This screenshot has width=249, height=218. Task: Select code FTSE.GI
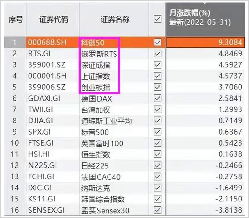41,143
